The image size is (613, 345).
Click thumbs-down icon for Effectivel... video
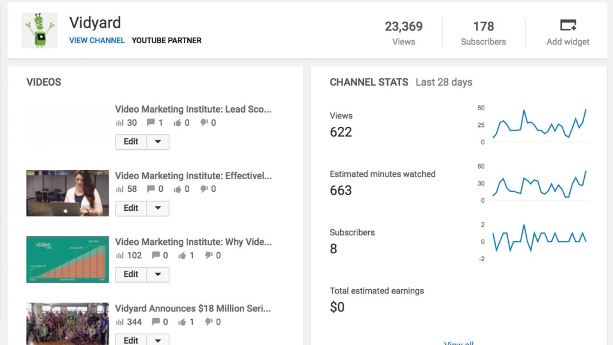(204, 189)
